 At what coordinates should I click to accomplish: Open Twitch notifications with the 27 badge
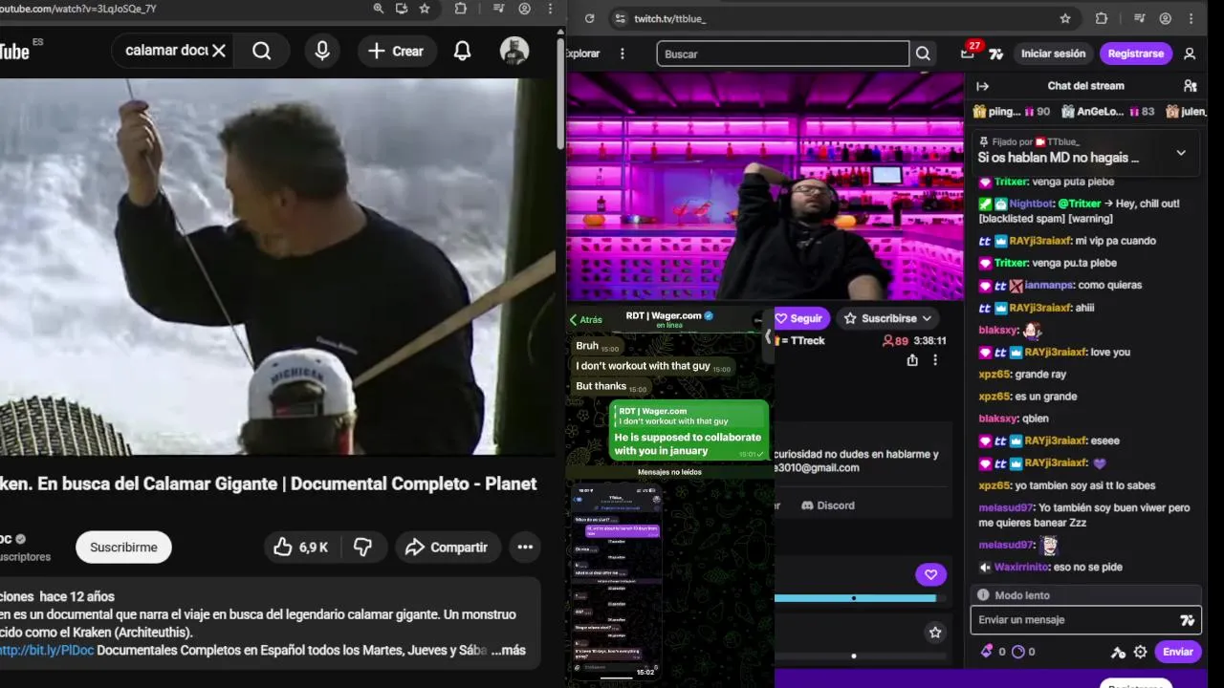[x=968, y=54]
